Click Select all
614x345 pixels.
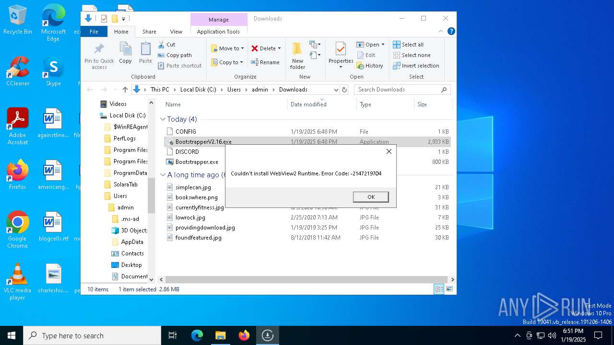(x=408, y=45)
